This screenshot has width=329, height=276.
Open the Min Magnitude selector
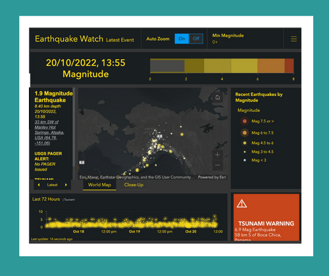coord(245,39)
